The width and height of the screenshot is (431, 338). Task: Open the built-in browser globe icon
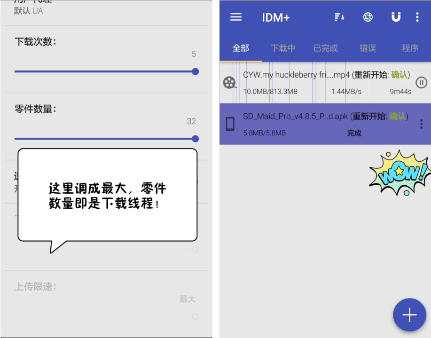click(368, 17)
